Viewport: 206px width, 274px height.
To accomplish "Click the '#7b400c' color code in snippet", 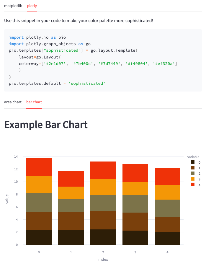I will click(82, 63).
